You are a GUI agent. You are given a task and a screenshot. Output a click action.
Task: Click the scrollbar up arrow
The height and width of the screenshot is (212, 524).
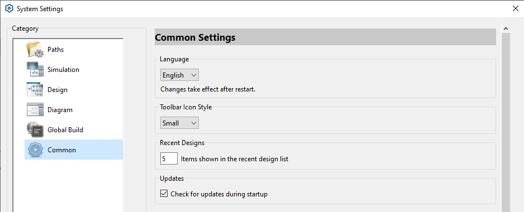pyautogui.click(x=506, y=28)
